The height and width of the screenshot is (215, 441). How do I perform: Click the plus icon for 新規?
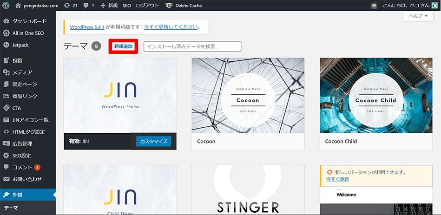pyautogui.click(x=103, y=5)
